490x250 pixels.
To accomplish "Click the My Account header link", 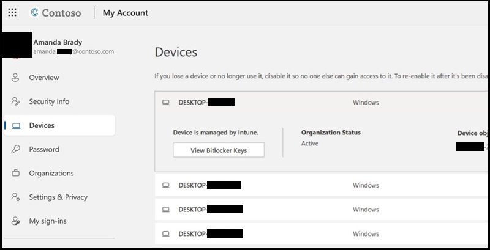I will (125, 12).
